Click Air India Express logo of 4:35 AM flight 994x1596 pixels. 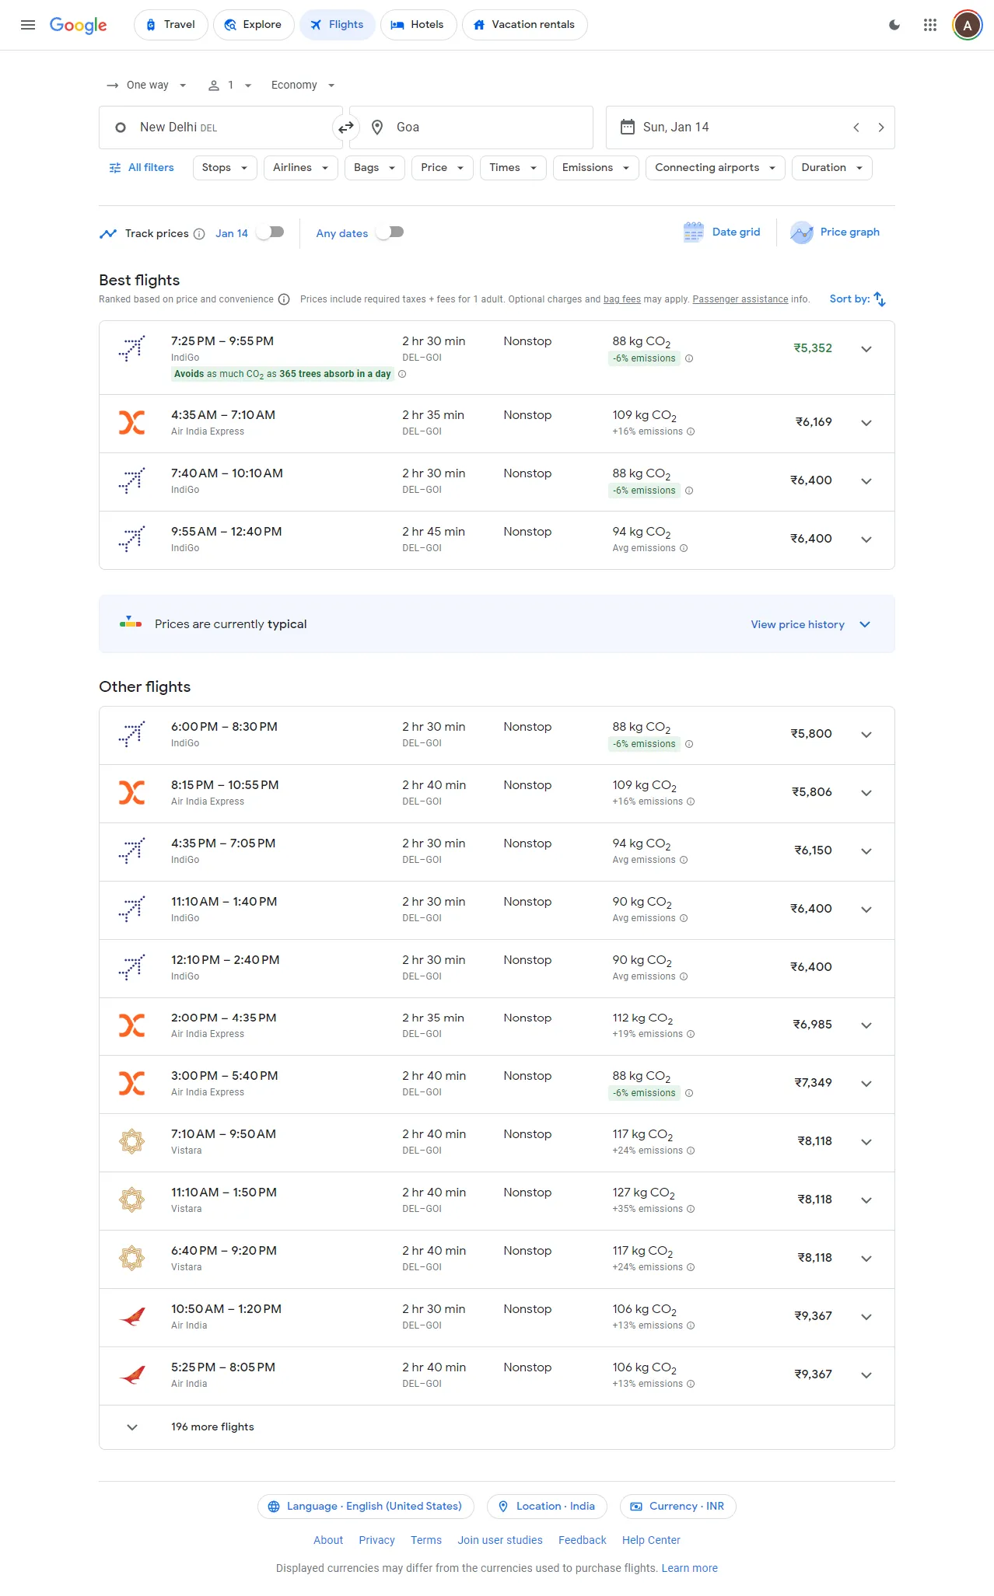point(132,422)
